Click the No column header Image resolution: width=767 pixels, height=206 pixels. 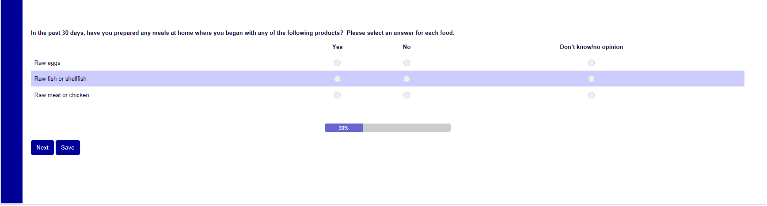click(406, 47)
